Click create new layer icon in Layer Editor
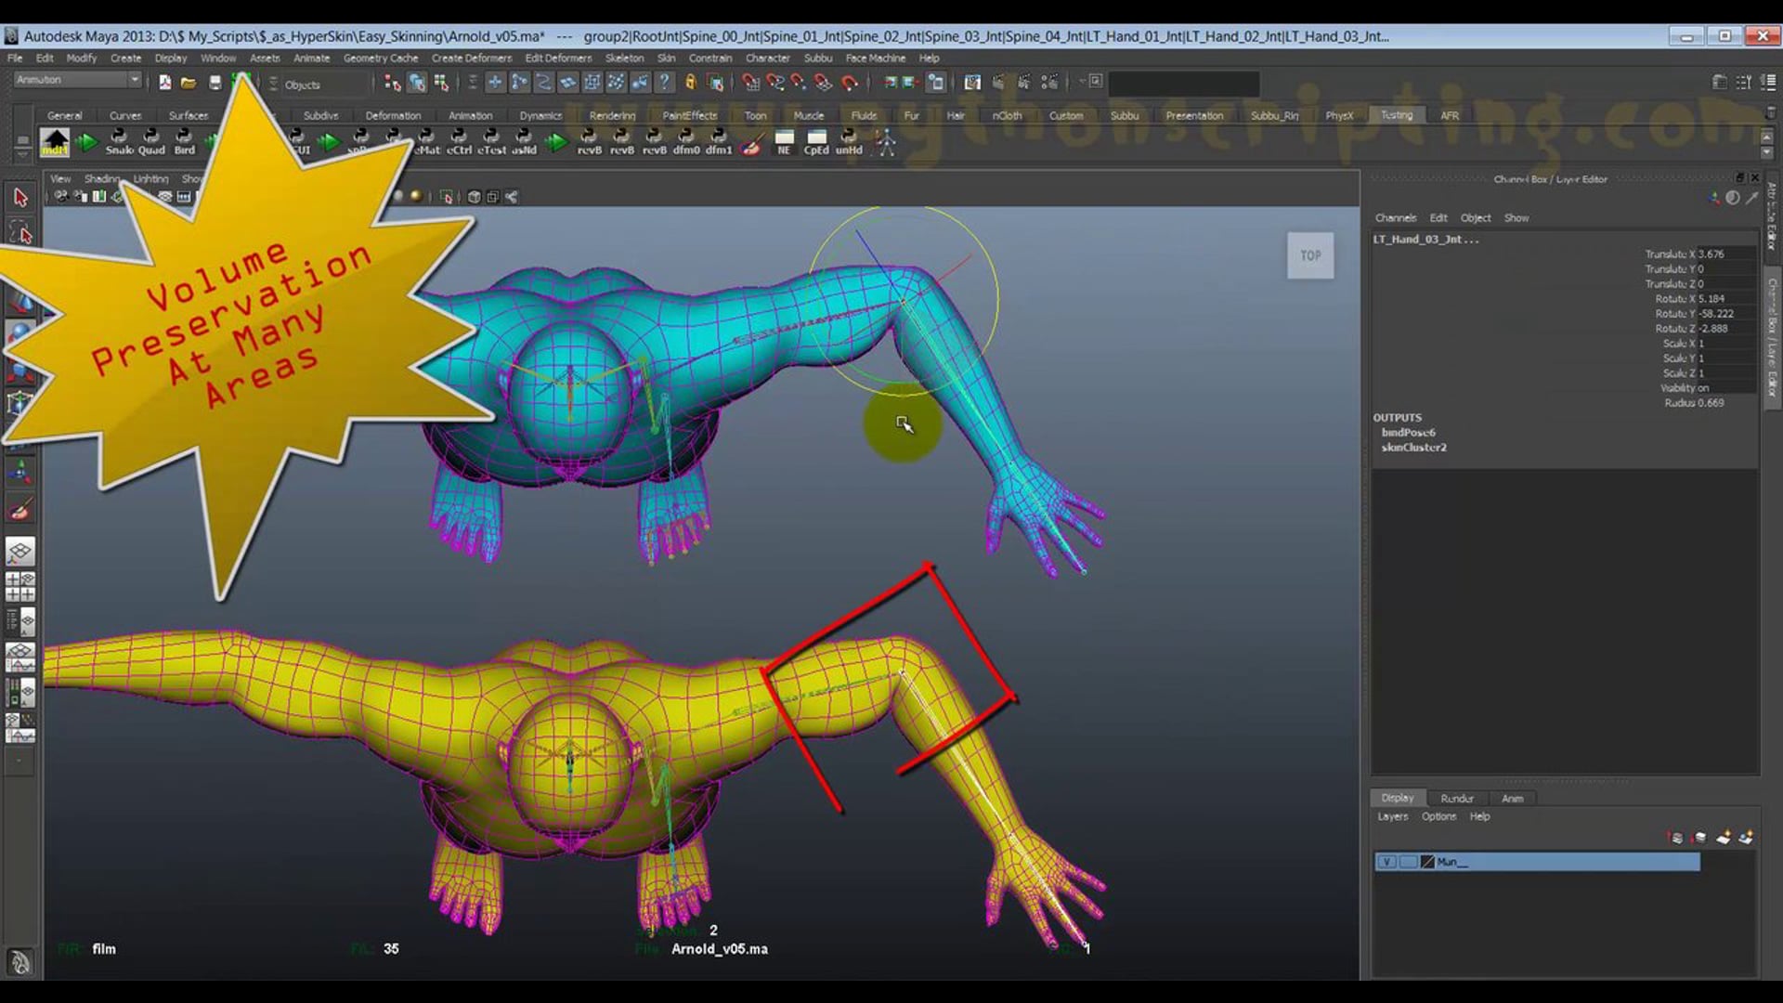1783x1003 pixels. pos(1724,838)
